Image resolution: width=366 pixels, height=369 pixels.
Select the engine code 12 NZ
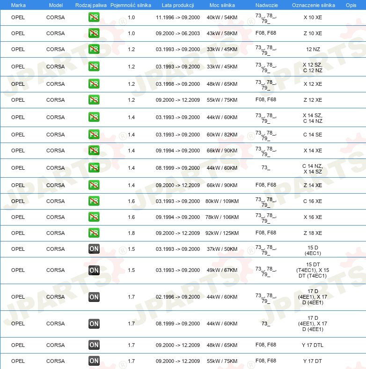(x=313, y=49)
